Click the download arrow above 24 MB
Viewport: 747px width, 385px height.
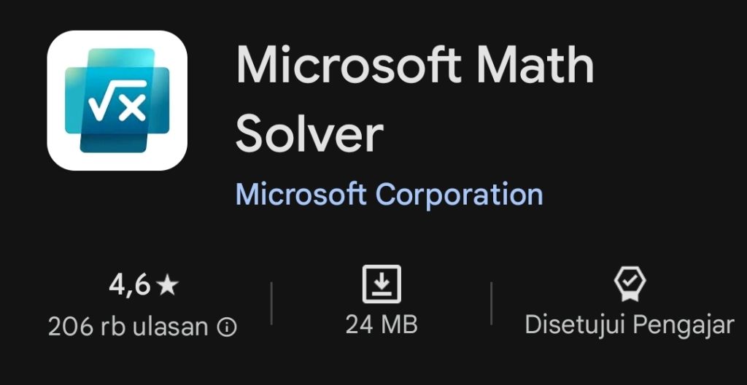[x=382, y=283]
